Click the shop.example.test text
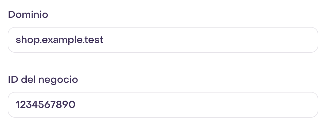 tap(59, 40)
